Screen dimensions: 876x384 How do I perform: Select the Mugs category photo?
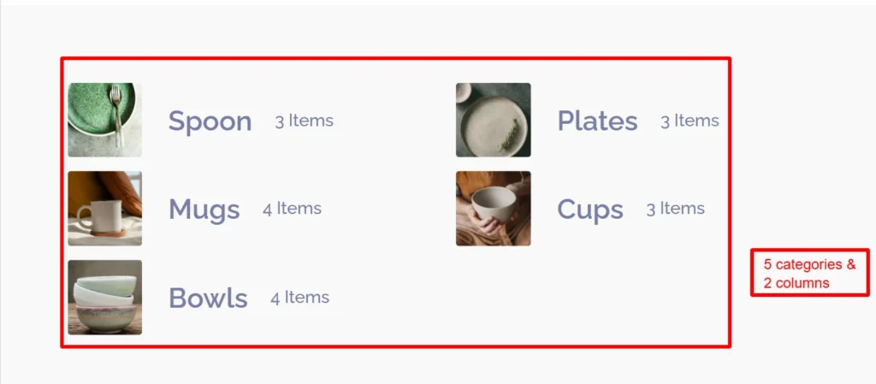(x=104, y=209)
